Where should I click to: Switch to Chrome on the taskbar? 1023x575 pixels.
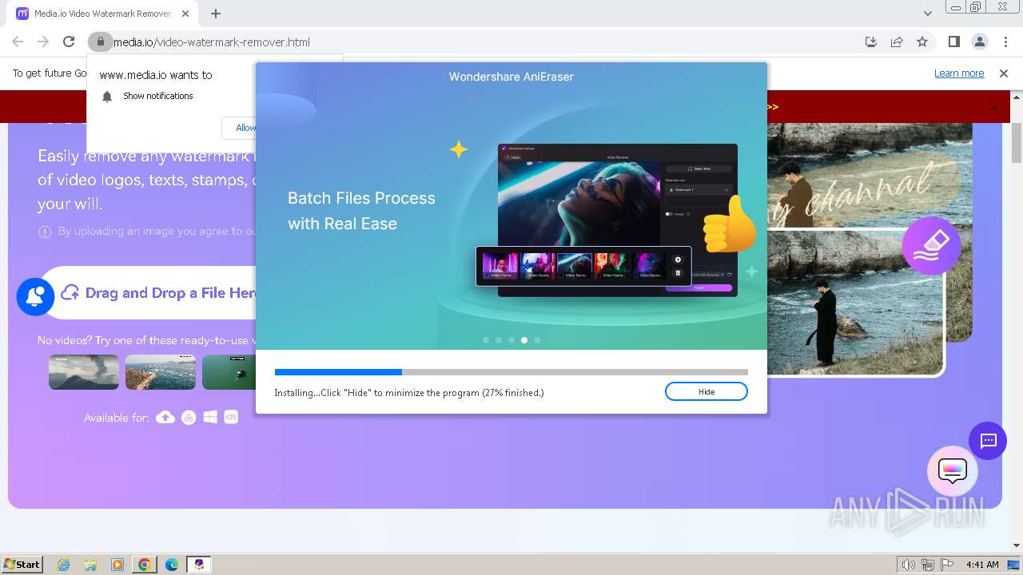pyautogui.click(x=145, y=565)
